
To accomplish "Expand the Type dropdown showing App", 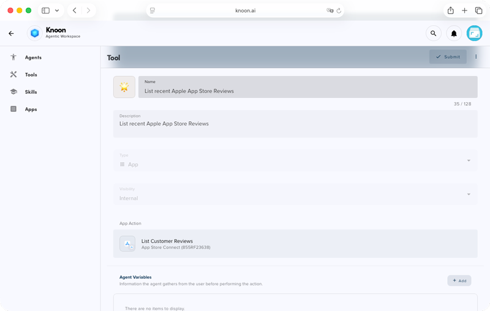I will click(x=295, y=160).
